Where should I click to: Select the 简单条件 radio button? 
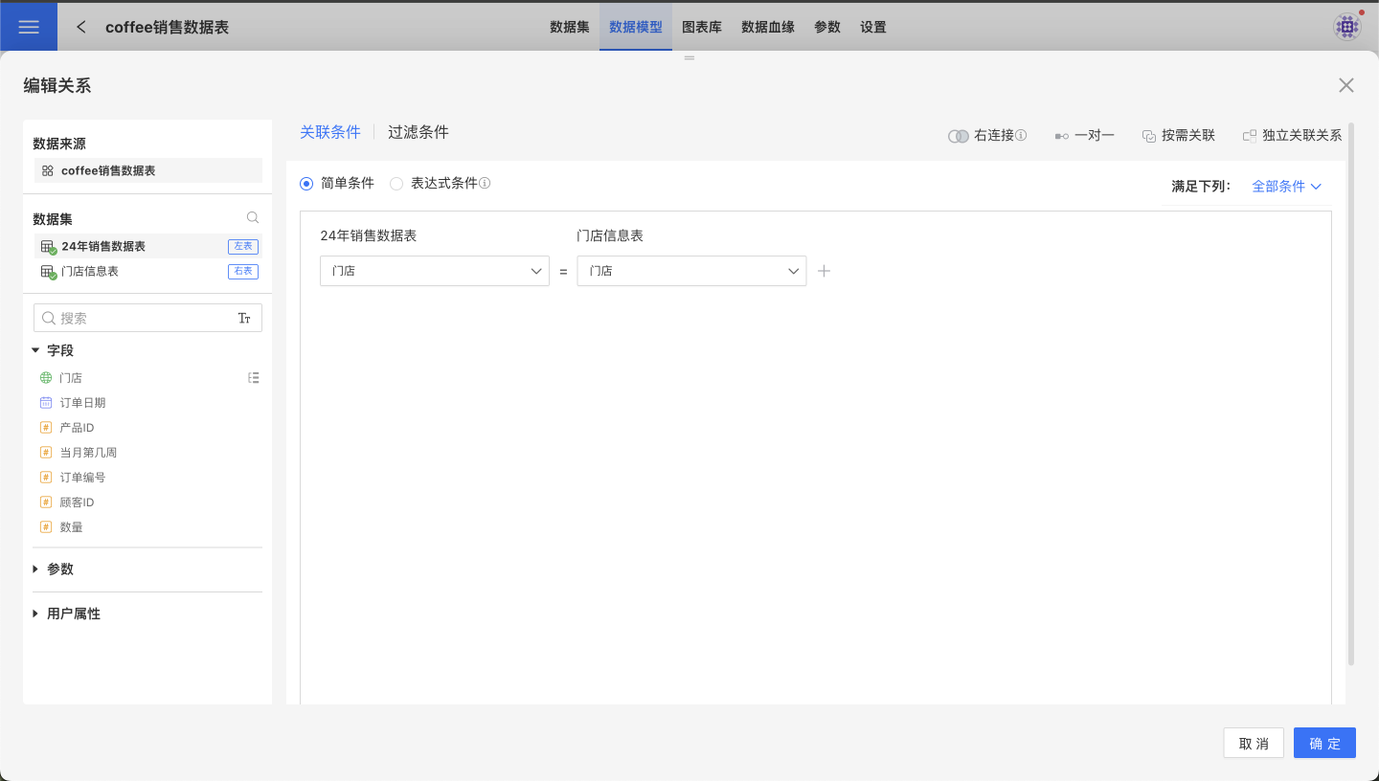click(306, 183)
